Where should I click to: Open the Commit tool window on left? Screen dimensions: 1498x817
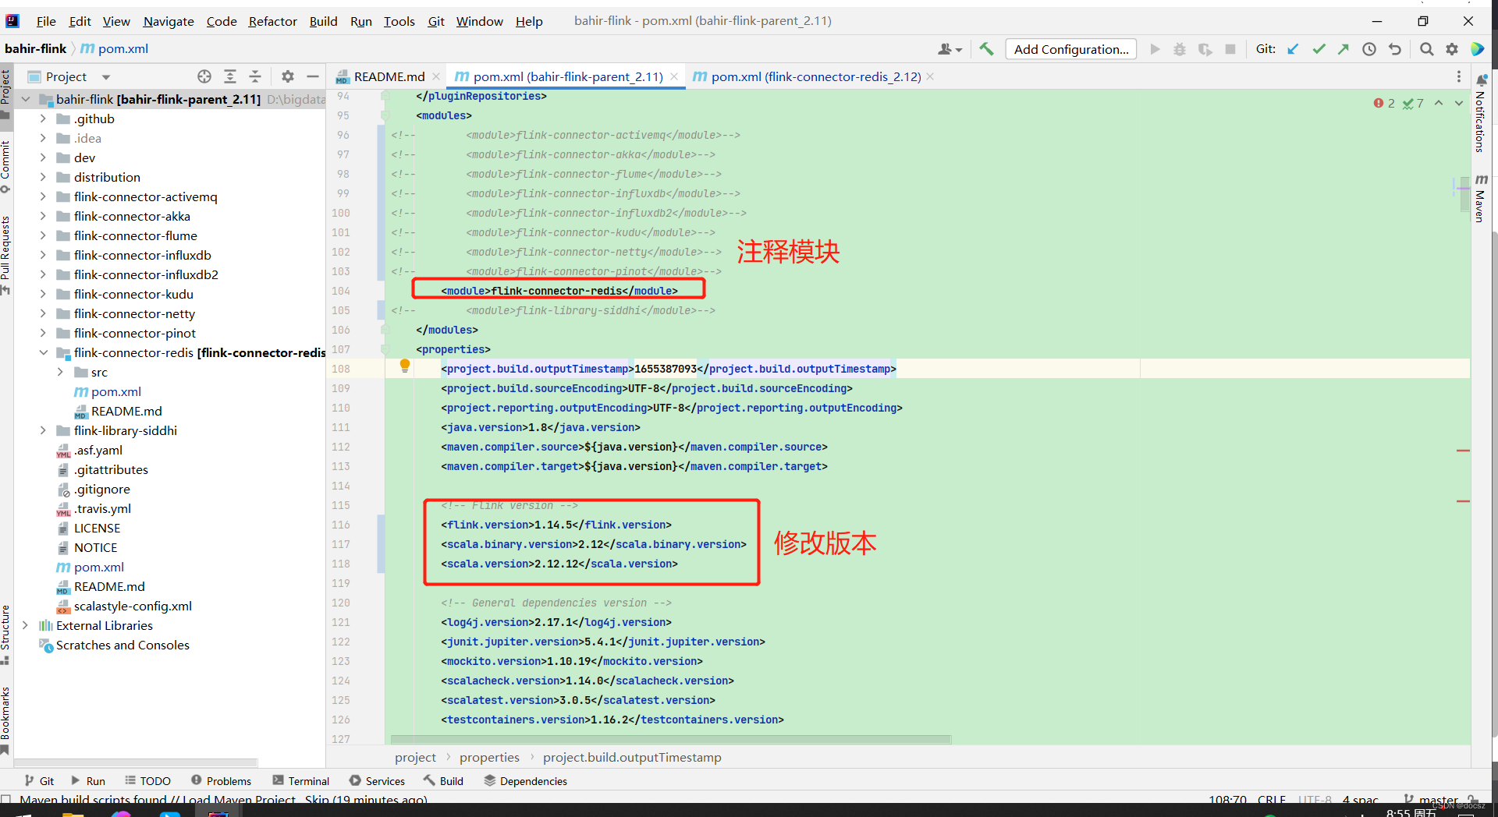5,166
